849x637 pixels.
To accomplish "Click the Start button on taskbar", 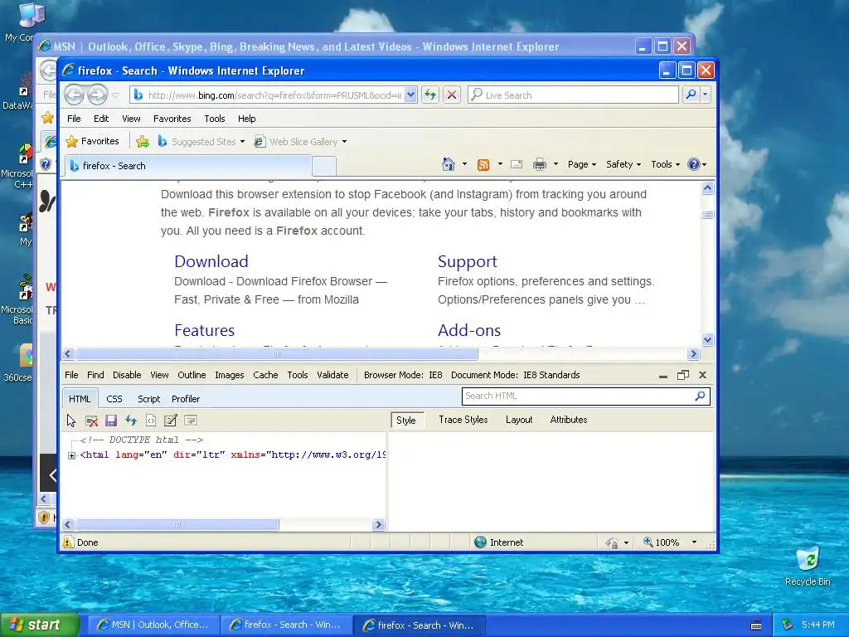I will pos(40,625).
